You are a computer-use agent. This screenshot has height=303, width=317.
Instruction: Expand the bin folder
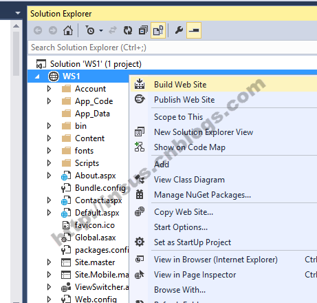point(49,126)
